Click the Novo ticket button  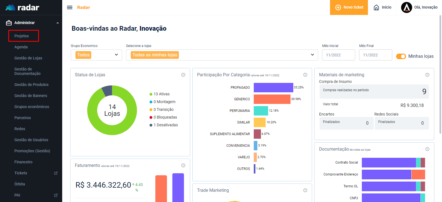click(349, 7)
